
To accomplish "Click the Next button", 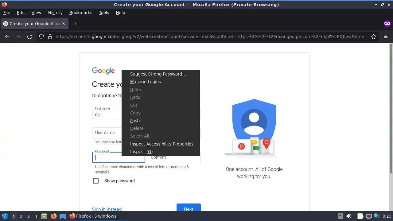I will pyautogui.click(x=189, y=207).
